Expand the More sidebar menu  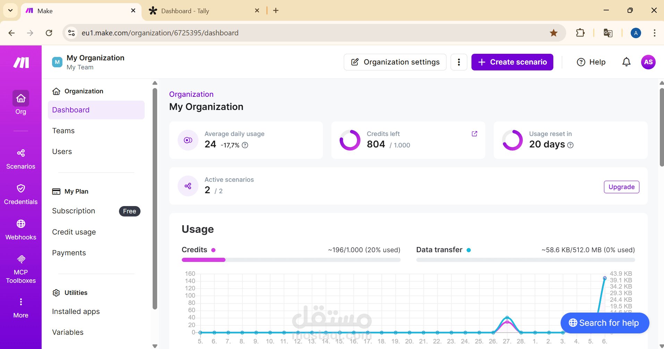pyautogui.click(x=21, y=308)
